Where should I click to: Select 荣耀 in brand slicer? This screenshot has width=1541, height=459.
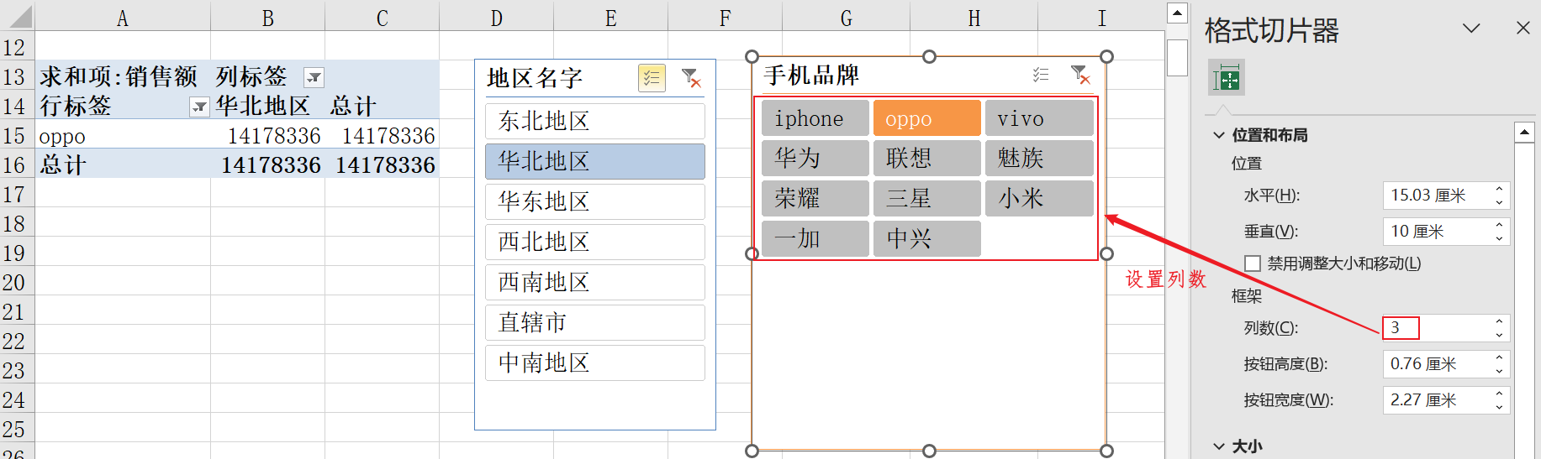(x=815, y=198)
